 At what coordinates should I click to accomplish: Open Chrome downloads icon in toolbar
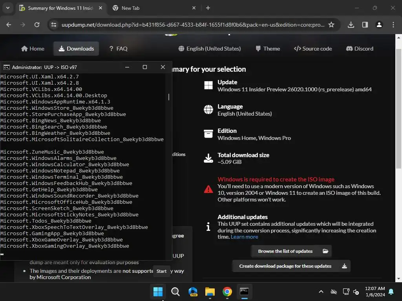pyautogui.click(x=351, y=25)
